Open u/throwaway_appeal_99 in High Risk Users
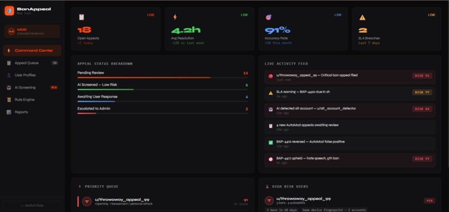Screen dimensions: 449x212 (x=304, y=199)
